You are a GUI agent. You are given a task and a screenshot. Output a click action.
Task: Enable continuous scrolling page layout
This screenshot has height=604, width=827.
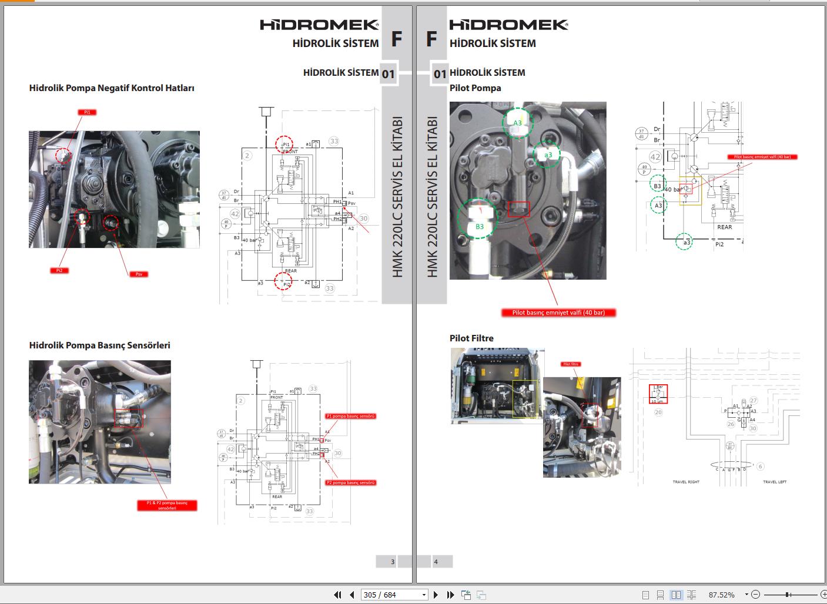click(661, 595)
